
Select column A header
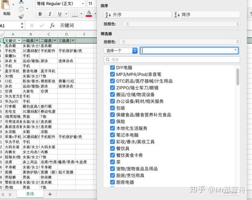[13, 34]
